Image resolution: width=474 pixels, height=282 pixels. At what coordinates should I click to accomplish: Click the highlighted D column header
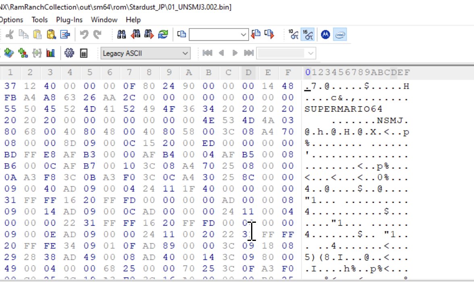pos(248,73)
